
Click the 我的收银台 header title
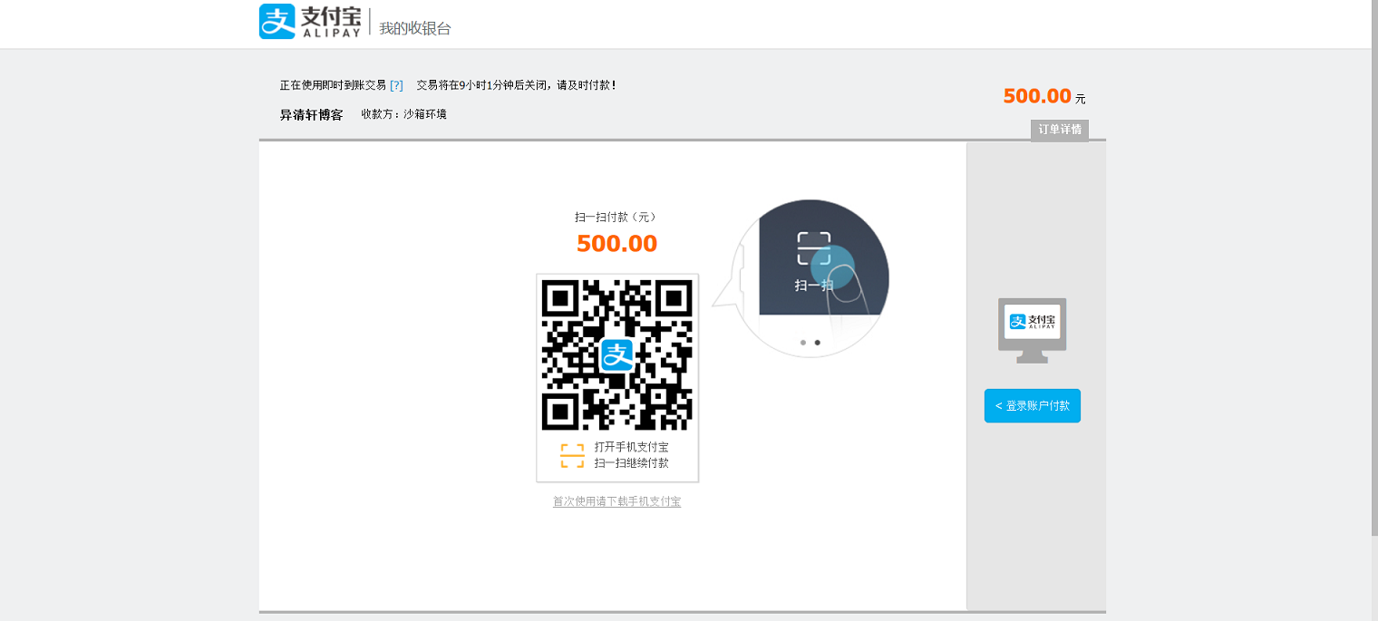pos(415,28)
